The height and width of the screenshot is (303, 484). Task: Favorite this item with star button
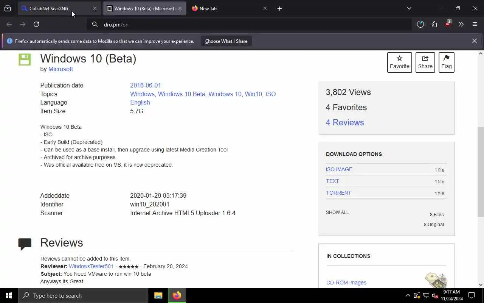click(x=399, y=62)
